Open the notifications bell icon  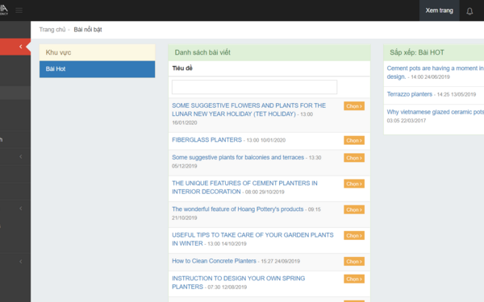[469, 11]
